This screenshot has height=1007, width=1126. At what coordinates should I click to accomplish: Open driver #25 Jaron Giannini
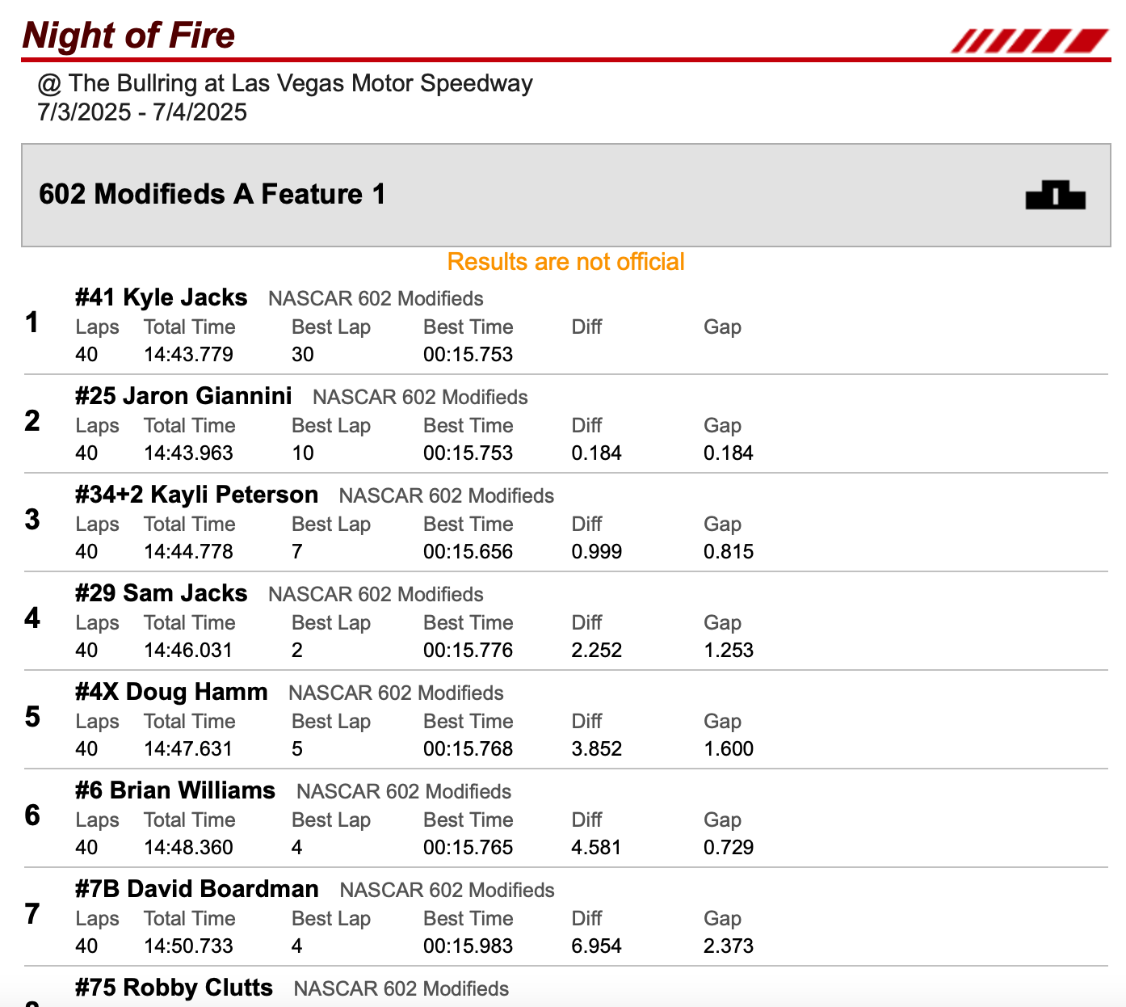click(x=183, y=396)
